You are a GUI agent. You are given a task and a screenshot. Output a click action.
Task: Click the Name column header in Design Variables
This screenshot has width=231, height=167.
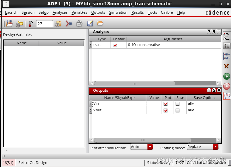click(22, 43)
